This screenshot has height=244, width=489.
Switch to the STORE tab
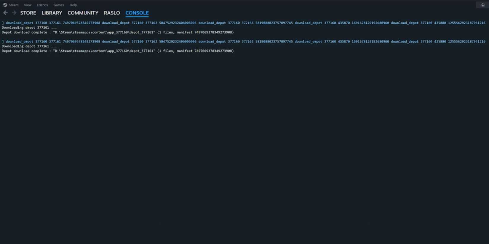tap(28, 13)
